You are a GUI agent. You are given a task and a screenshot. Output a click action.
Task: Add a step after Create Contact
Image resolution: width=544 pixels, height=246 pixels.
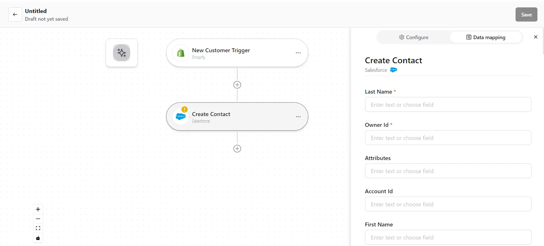(237, 148)
